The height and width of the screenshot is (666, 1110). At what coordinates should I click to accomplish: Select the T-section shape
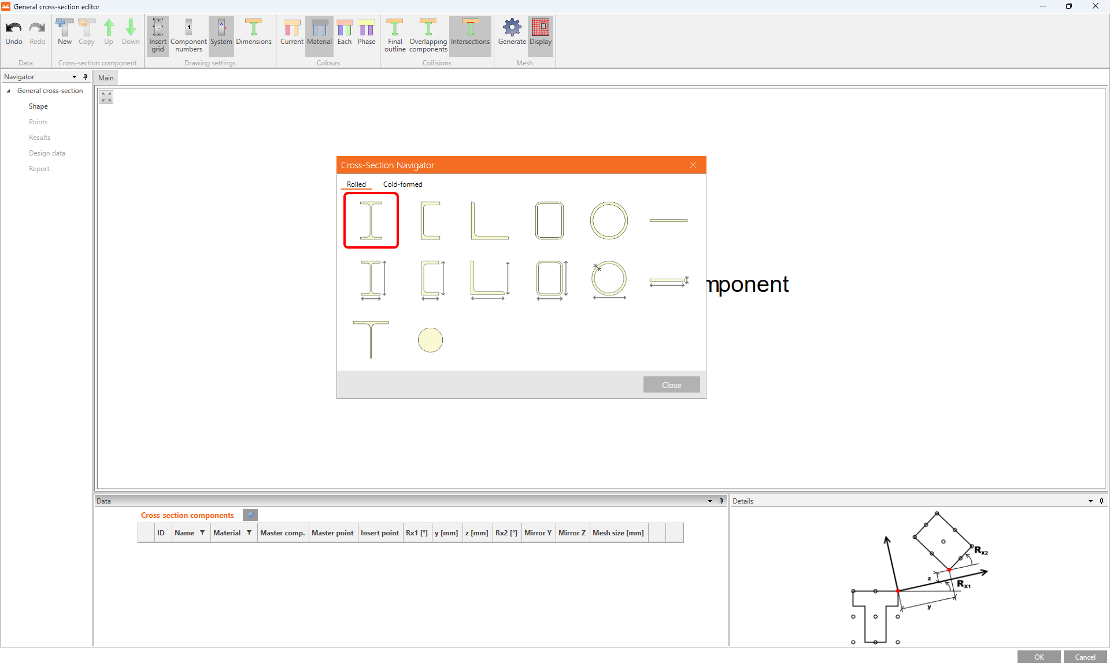click(x=371, y=339)
